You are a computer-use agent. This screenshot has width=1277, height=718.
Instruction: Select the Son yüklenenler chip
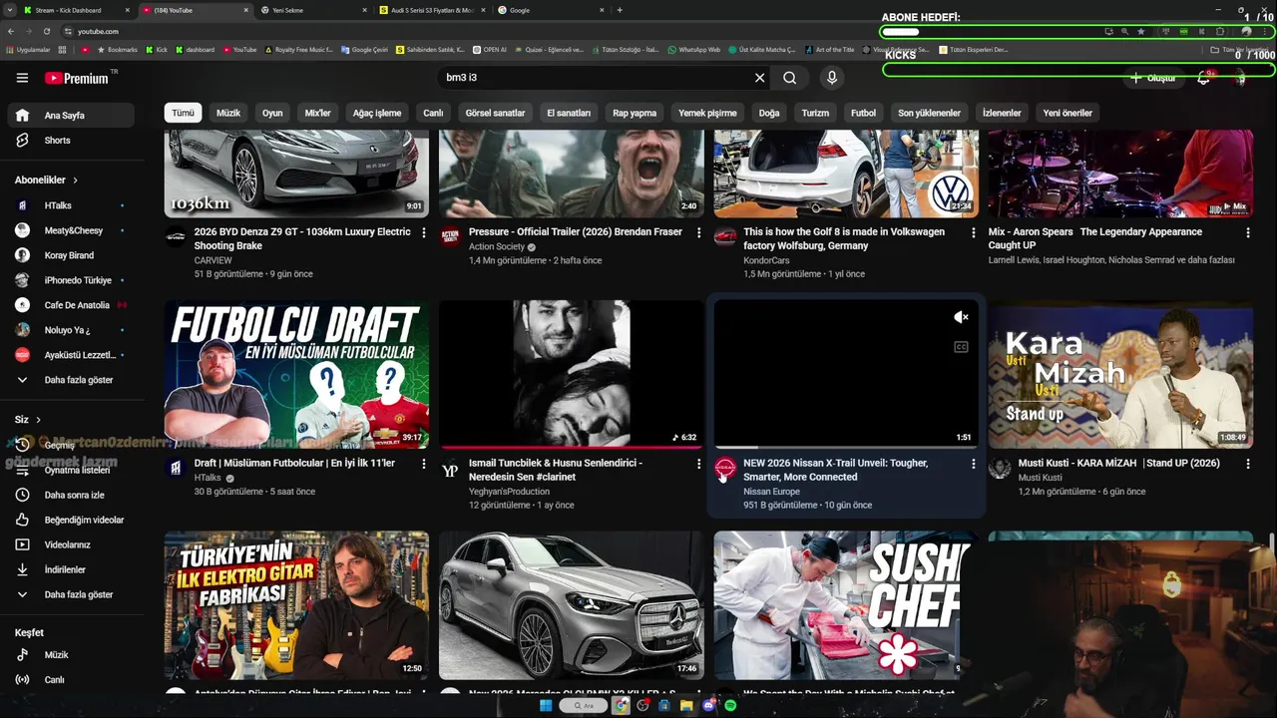tap(929, 113)
